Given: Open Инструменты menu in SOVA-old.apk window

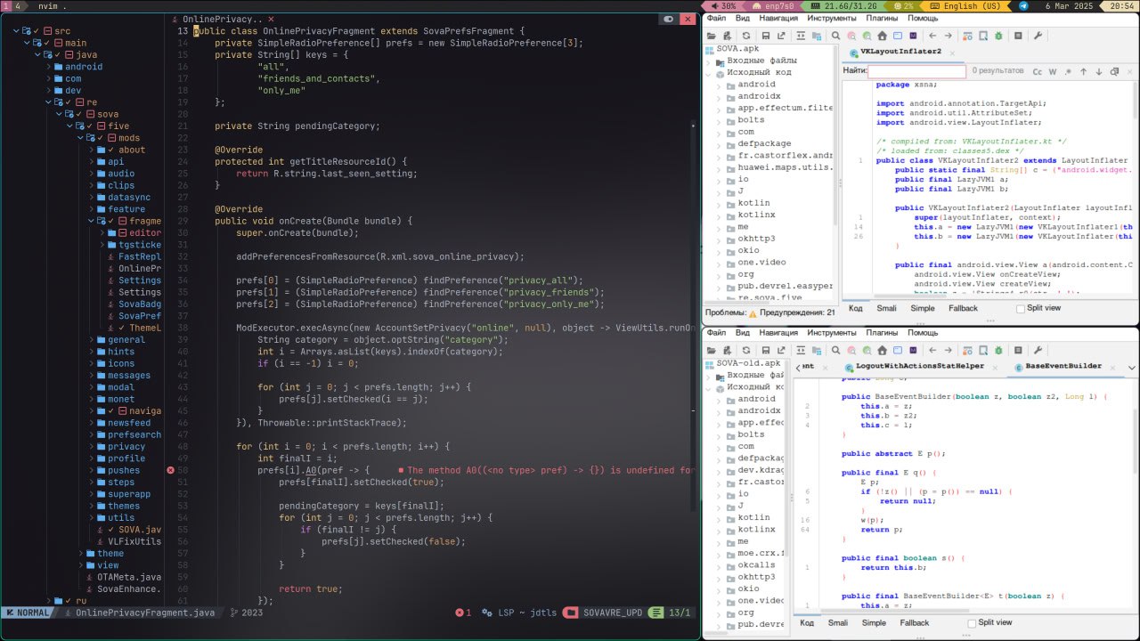Looking at the screenshot, I should pos(832,333).
